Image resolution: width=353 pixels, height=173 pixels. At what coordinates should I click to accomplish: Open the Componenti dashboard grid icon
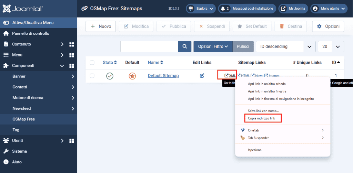pyautogui.click(x=72, y=66)
